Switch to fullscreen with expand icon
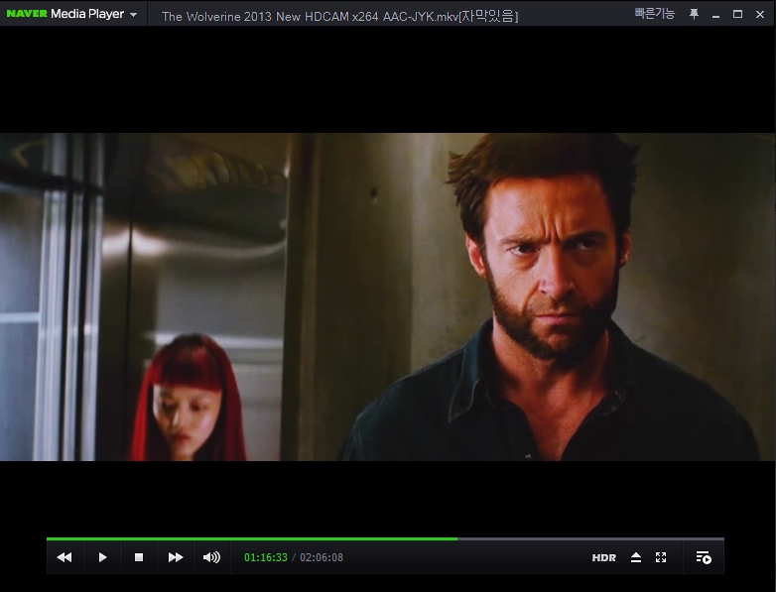The width and height of the screenshot is (776, 592). [661, 557]
